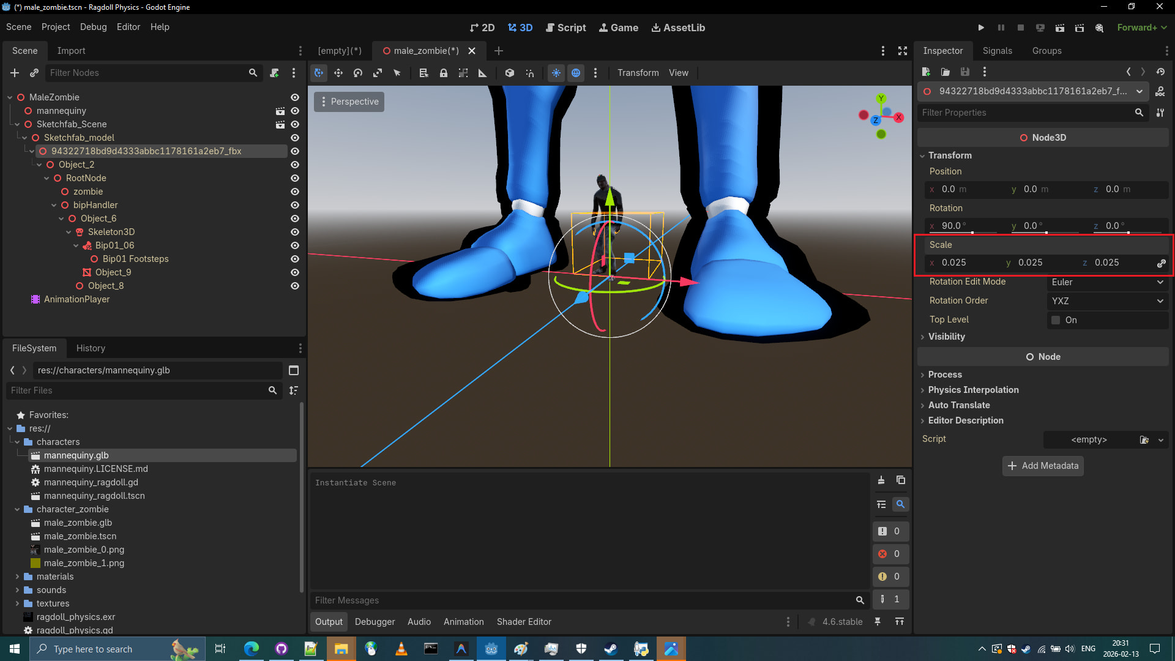Run the project with Play button
This screenshot has width=1175, height=661.
(981, 28)
